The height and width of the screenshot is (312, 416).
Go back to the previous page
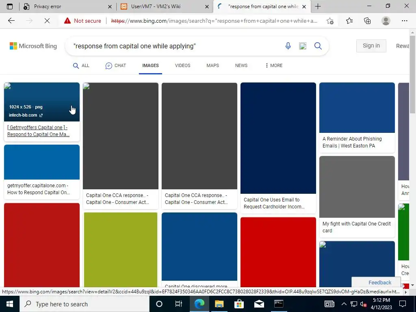point(11,21)
